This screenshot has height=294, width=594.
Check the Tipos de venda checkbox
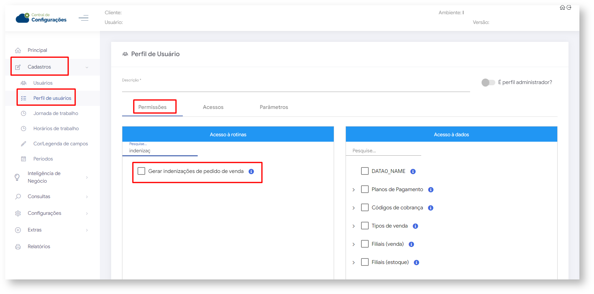tap(365, 226)
